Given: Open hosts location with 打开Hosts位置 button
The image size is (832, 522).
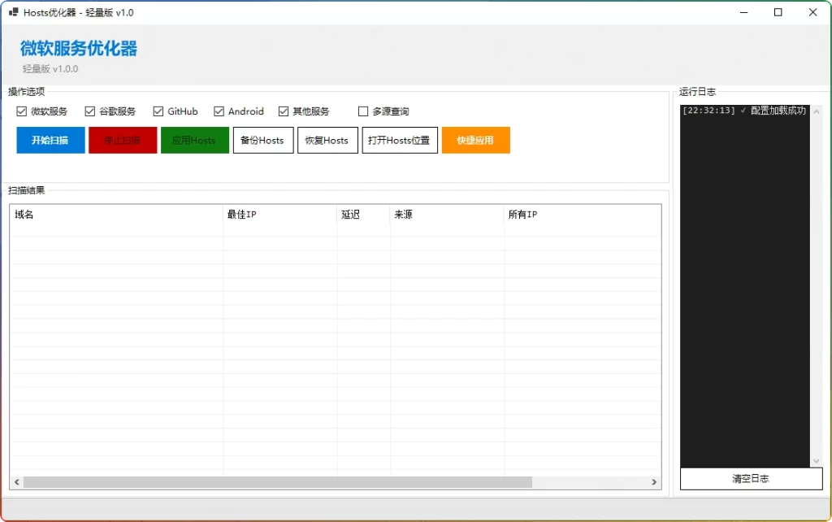Looking at the screenshot, I should 399,140.
